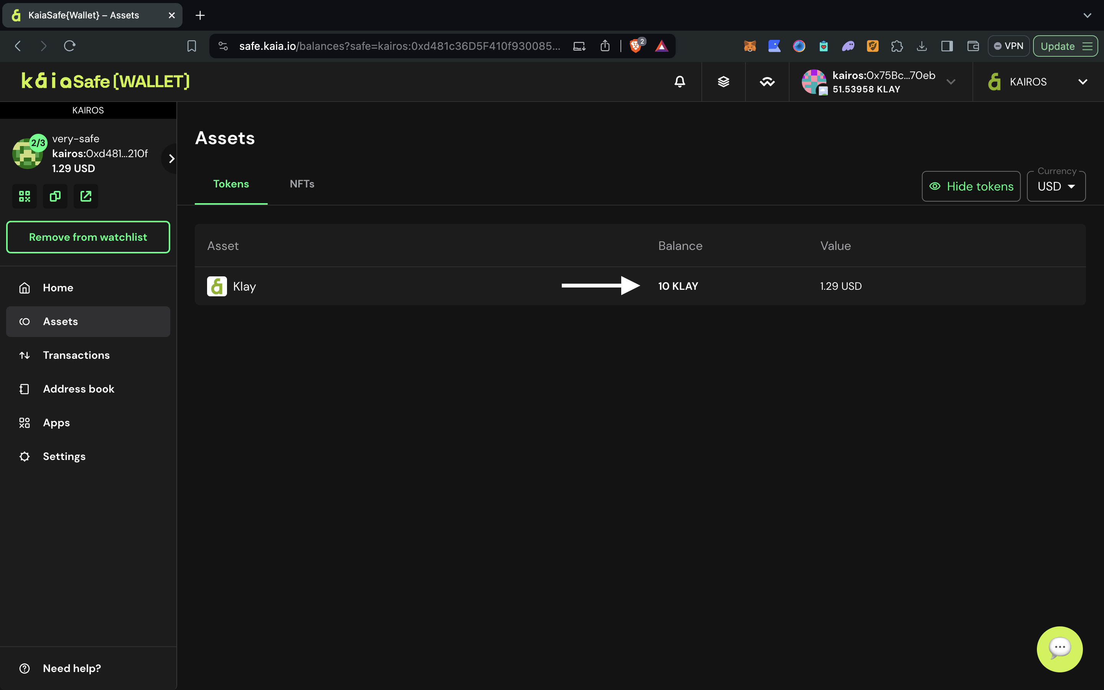The height and width of the screenshot is (690, 1104).
Task: Toggle Hide tokens visibility
Action: click(x=971, y=186)
